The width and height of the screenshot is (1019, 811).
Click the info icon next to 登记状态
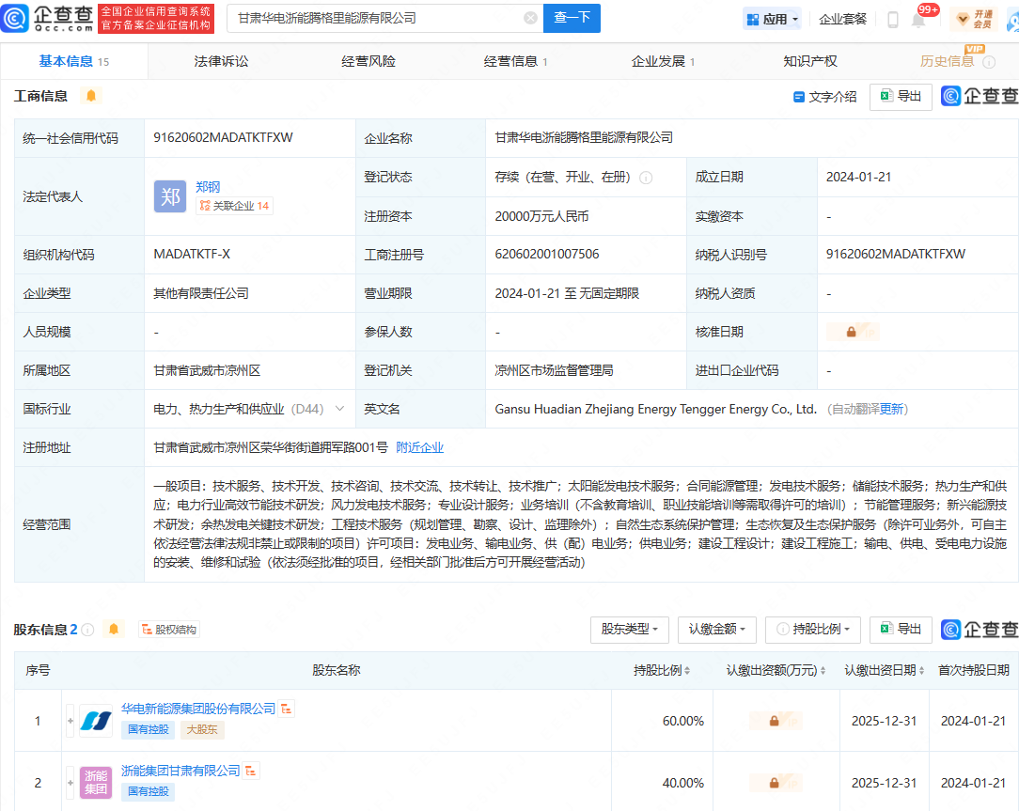coord(646,178)
